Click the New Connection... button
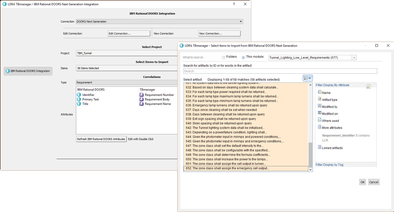The height and width of the screenshot is (212, 394). [x=219, y=33]
